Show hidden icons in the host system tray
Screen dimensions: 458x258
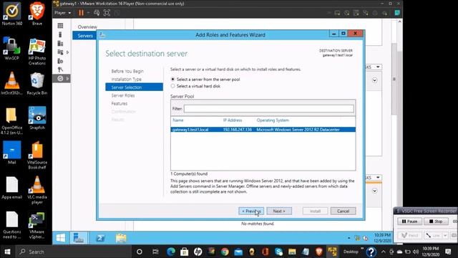pos(384,252)
